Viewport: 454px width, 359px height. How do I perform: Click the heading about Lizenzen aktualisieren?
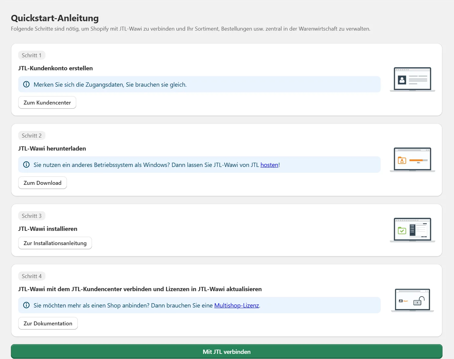[x=140, y=289]
